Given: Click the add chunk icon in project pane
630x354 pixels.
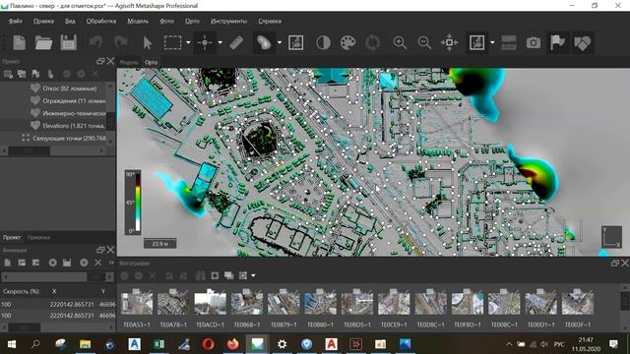Looking at the screenshot, I should (x=8, y=74).
